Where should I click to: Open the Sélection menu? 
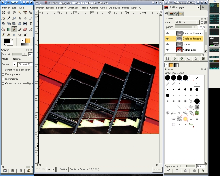[61, 8]
